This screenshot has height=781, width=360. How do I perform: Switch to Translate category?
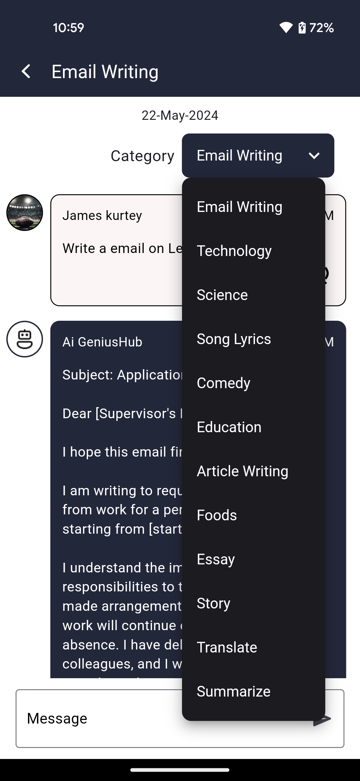(x=227, y=647)
